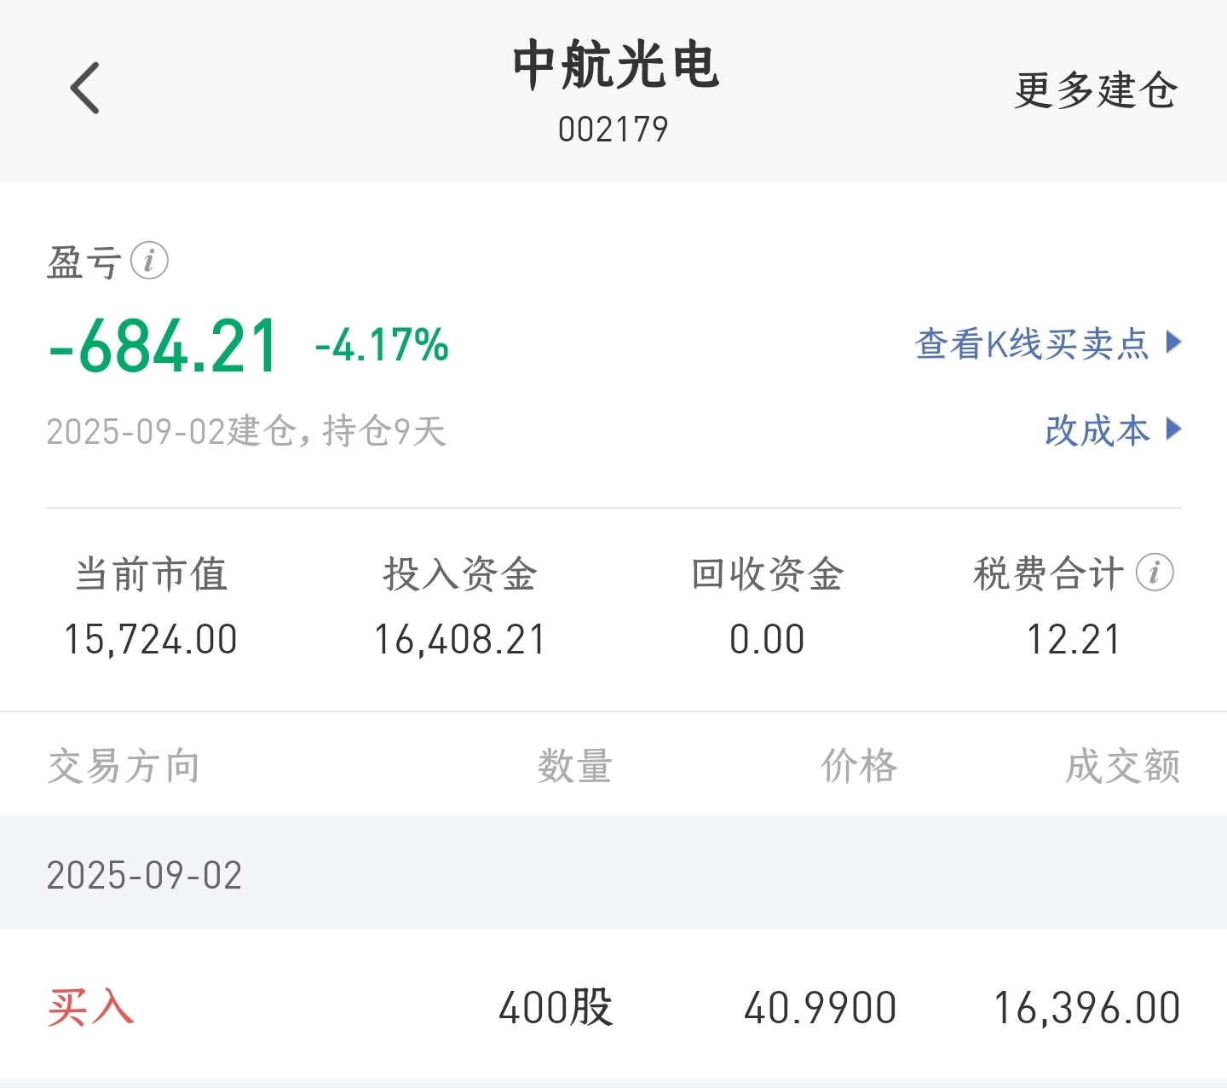1227x1088 pixels.
Task: Select the 2025-09-02 date row
Action: pyautogui.click(x=613, y=873)
